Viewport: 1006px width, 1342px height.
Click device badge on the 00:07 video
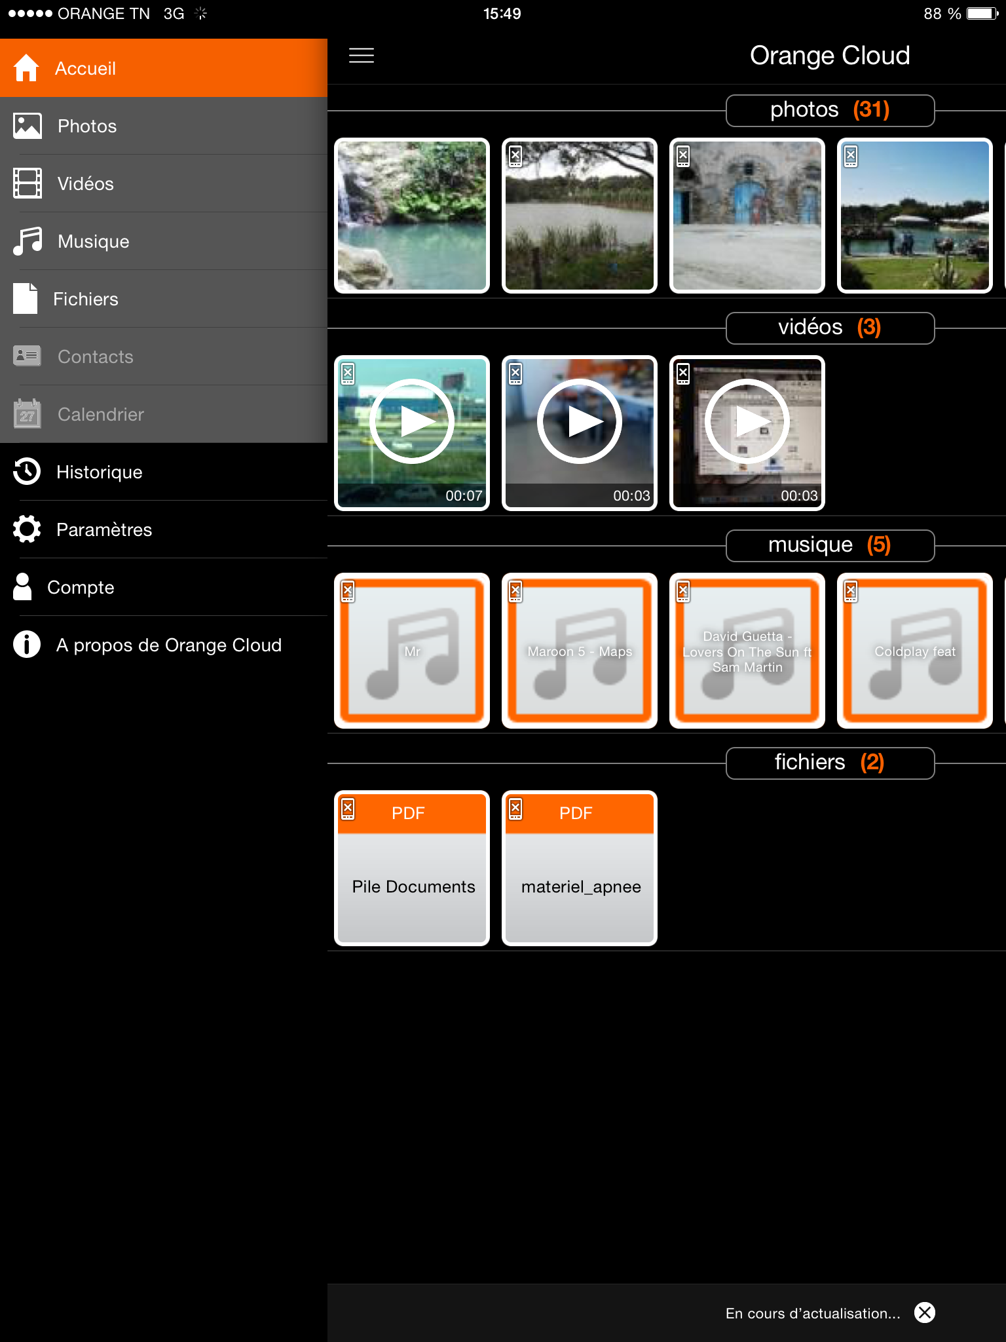348,374
